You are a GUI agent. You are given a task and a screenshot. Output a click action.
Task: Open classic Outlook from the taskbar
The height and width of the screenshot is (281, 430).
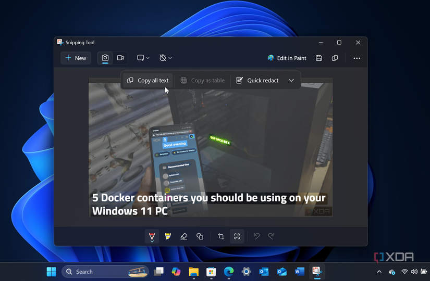pyautogui.click(x=264, y=272)
